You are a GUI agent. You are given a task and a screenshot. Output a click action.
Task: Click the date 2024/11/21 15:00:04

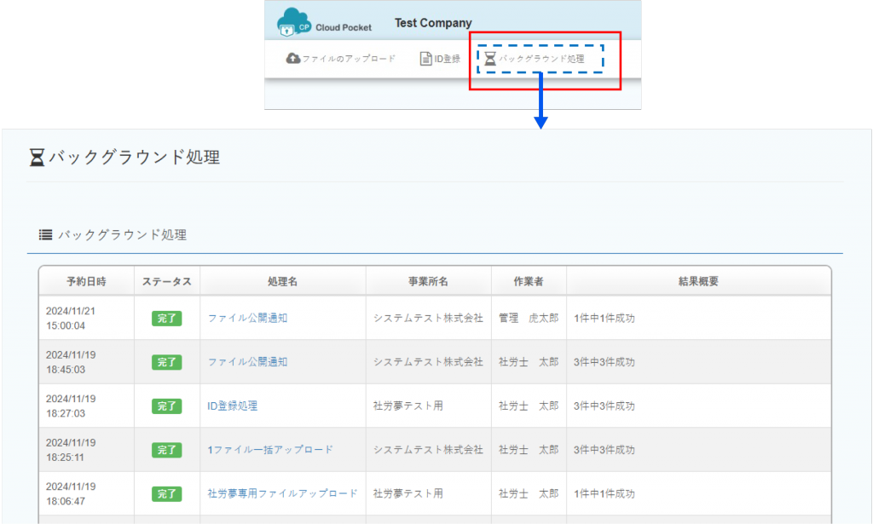point(71,318)
